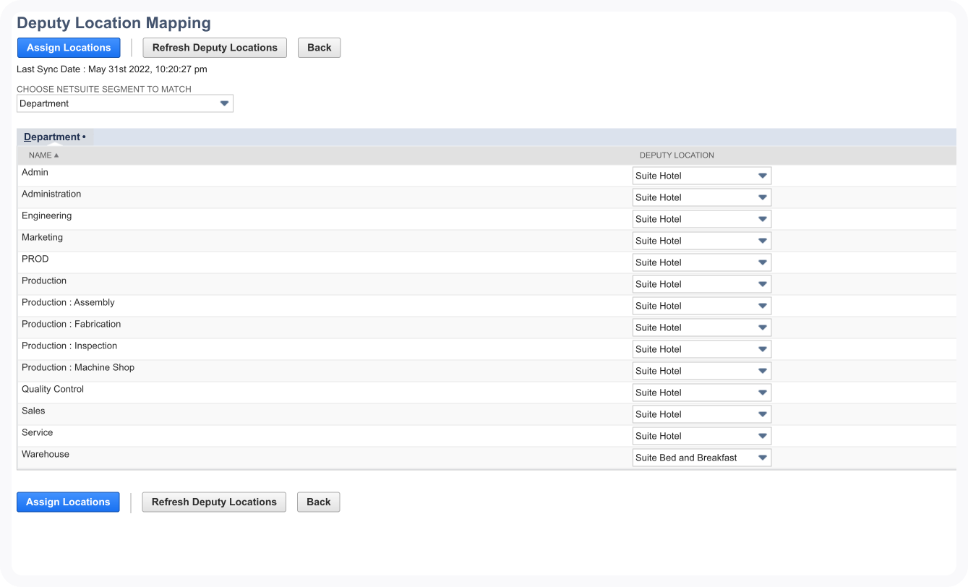Click the bottom Assign Locations button

68,502
